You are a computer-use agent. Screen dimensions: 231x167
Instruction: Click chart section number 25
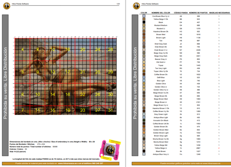(x=98, y=72)
